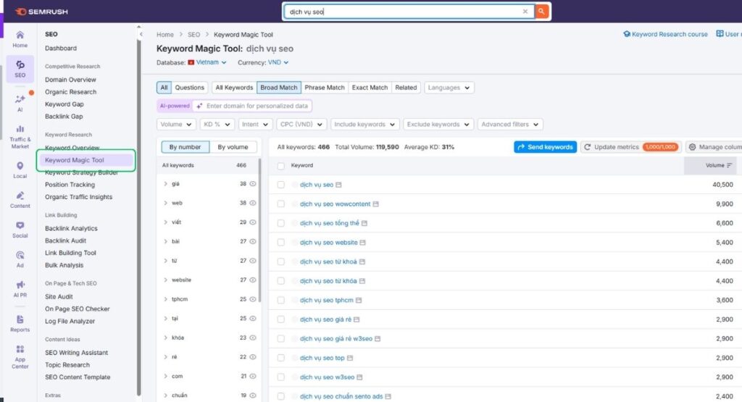Toggle eye icon for the tphcm group

253,299
